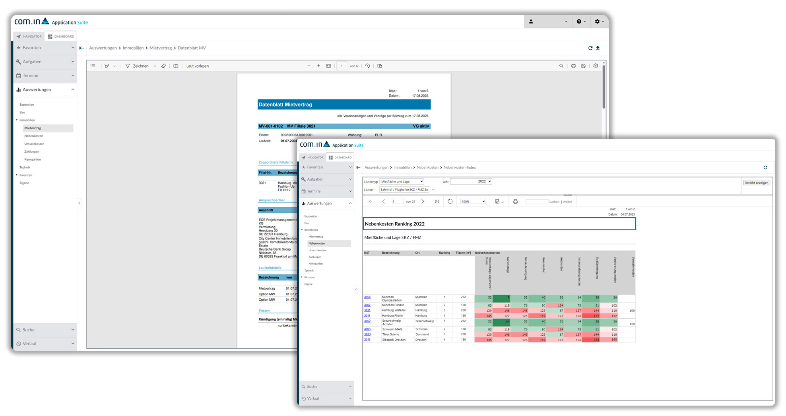Collapse the left sidebar using the side arrow handle
The width and height of the screenshot is (786, 416).
coord(79,203)
